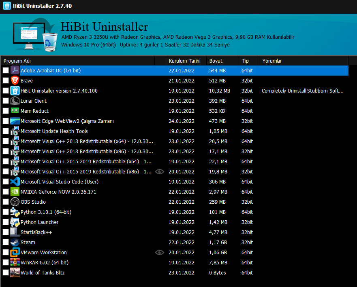This screenshot has height=287, width=357.
Task: Click the 24.01.2022 install date cell
Action: tap(182, 121)
